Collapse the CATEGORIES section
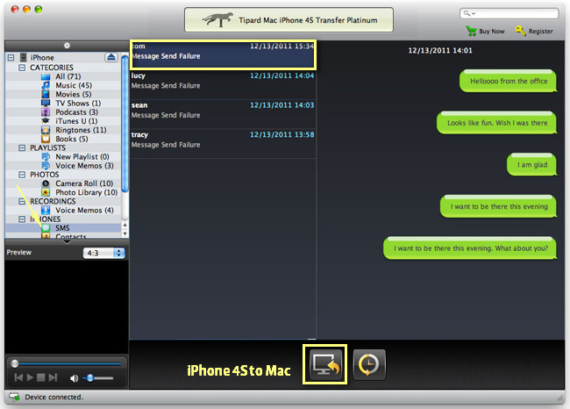The image size is (570, 409). pos(22,68)
